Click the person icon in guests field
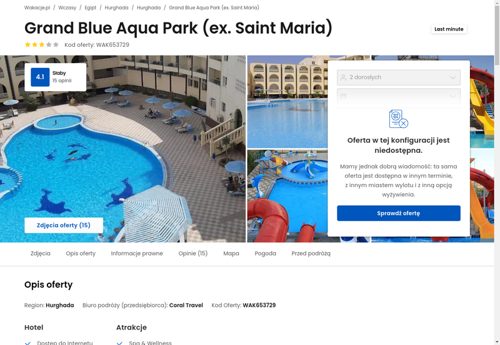The width and height of the screenshot is (500, 345). coord(343,77)
